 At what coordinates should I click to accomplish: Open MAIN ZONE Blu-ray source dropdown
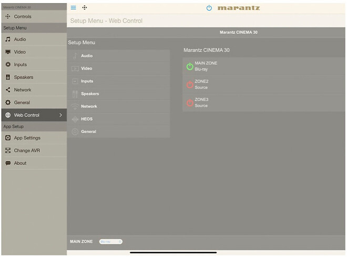tap(110, 242)
